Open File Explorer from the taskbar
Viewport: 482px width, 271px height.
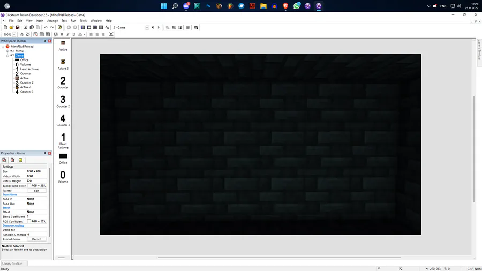click(263, 6)
